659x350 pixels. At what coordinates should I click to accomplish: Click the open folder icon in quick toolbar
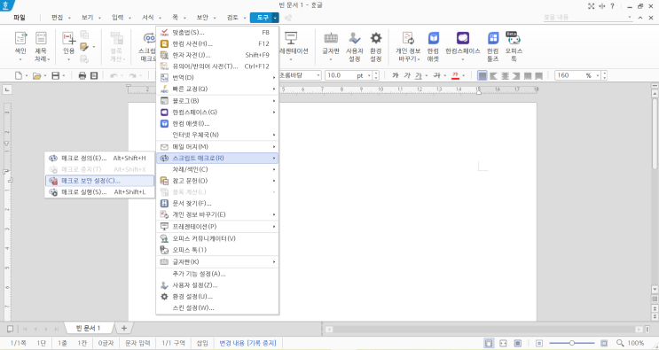[x=36, y=75]
